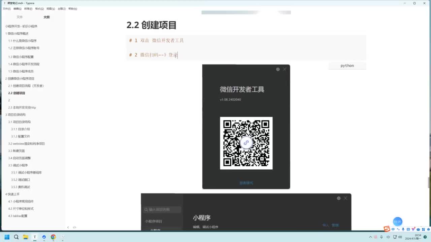Open the Windows Start menu
The image size is (431, 242).
click(7, 237)
